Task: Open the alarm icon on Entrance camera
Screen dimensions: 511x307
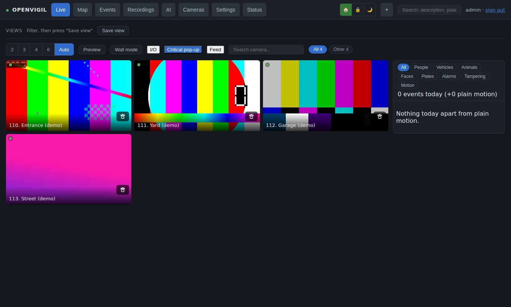Action: coord(123,116)
